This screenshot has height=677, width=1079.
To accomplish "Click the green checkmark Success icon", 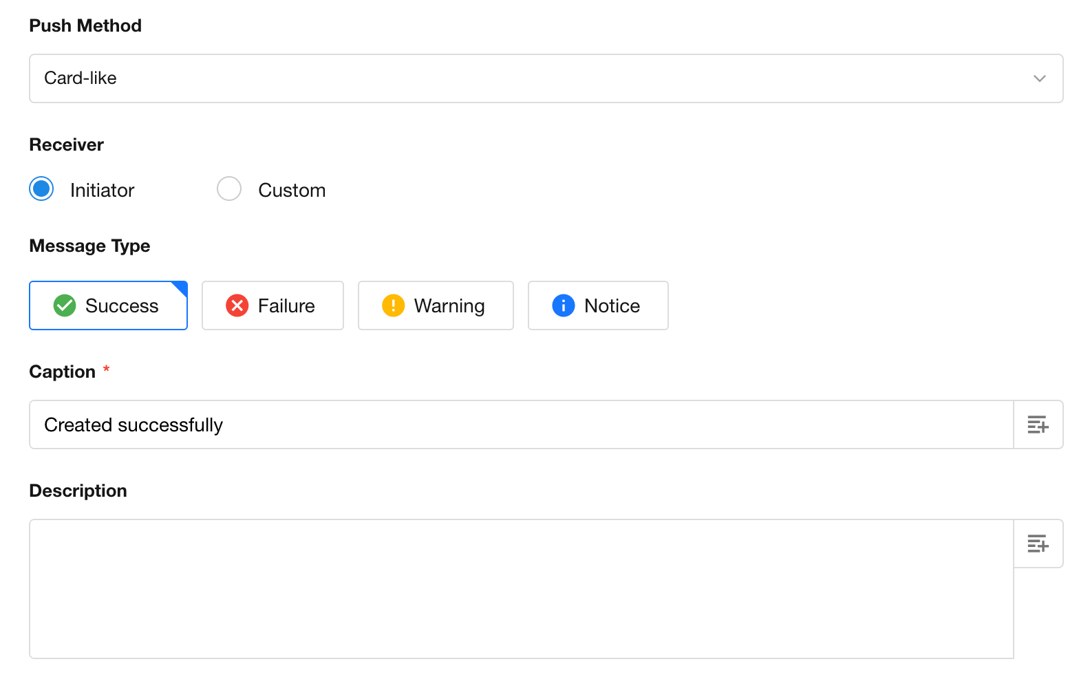I will [65, 305].
